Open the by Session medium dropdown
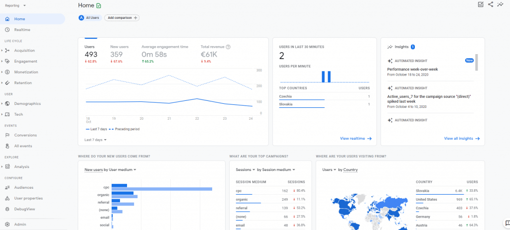This screenshot has height=230, width=510. coord(276,170)
